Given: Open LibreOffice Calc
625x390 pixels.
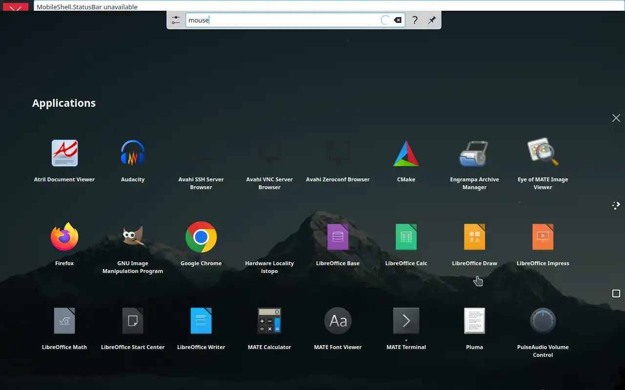Looking at the screenshot, I should (x=406, y=245).
